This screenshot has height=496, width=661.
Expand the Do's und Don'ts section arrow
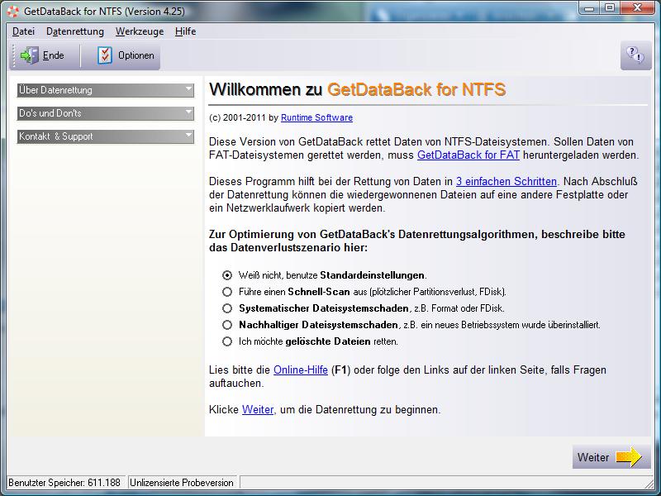(x=188, y=112)
